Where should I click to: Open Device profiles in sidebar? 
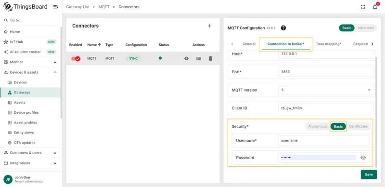coord(30,112)
